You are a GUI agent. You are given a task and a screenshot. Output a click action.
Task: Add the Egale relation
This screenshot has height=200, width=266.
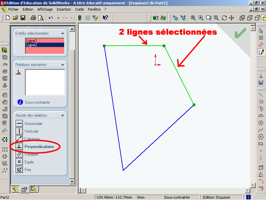[25, 162]
